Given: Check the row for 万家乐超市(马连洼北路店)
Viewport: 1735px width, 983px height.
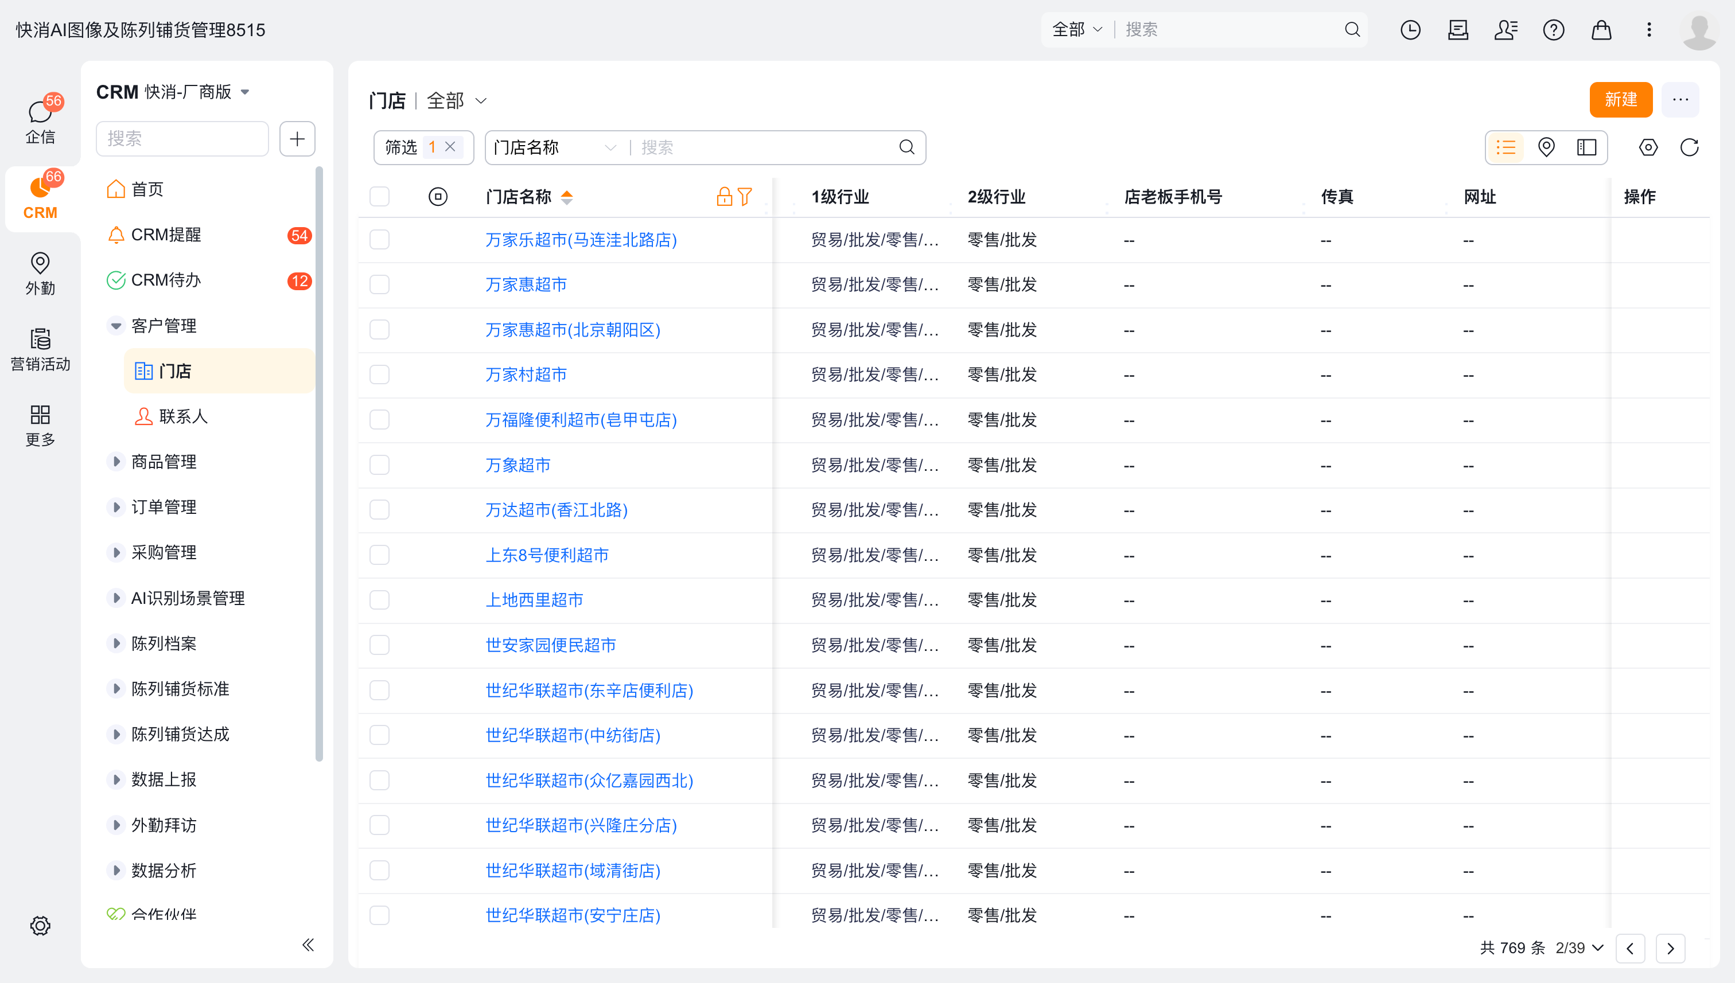Looking at the screenshot, I should (x=380, y=240).
